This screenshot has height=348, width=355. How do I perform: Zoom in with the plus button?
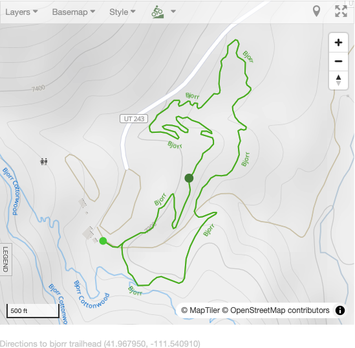(338, 43)
